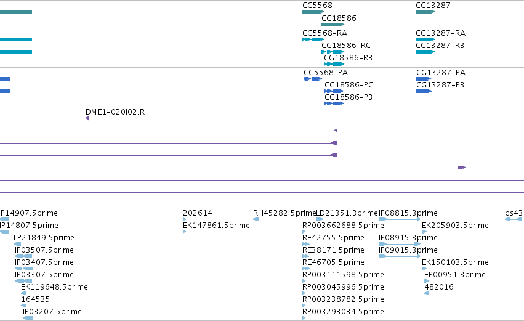
Task: Click the right-pointing purple arrow end
Action: pyautogui.click(x=462, y=168)
